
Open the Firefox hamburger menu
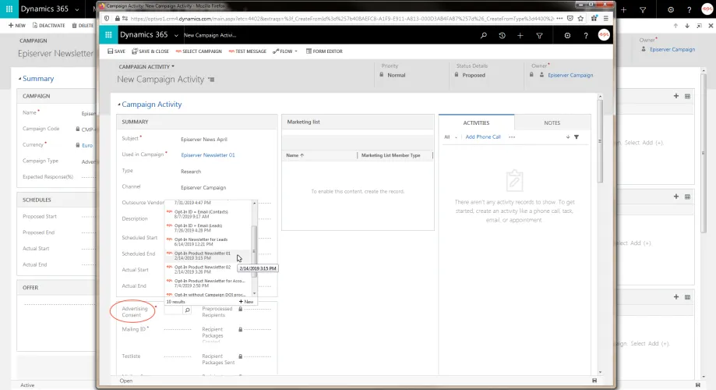[x=605, y=18]
